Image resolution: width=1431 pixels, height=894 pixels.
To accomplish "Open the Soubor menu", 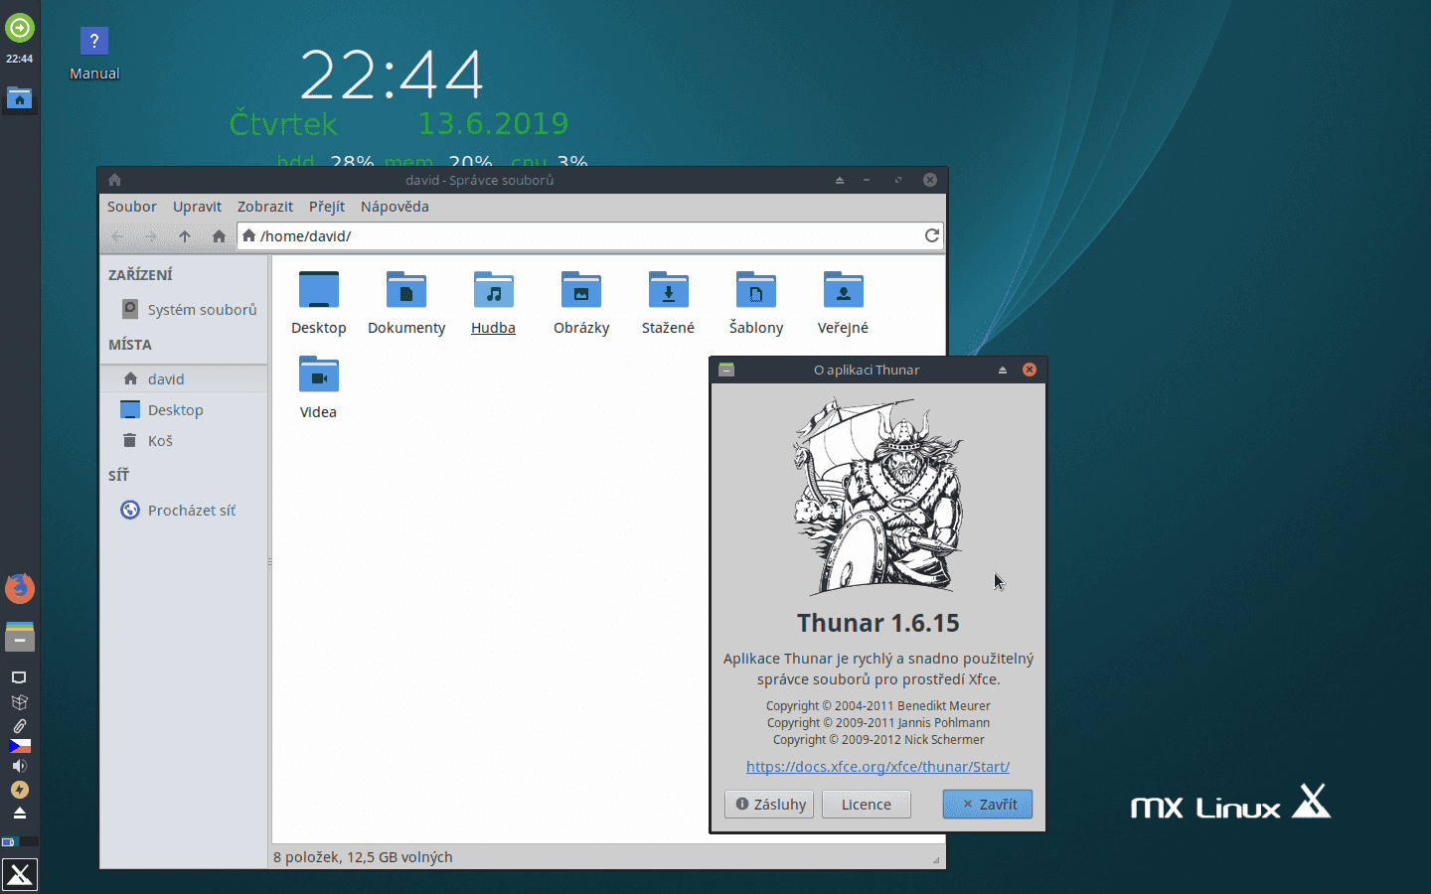I will (x=131, y=207).
